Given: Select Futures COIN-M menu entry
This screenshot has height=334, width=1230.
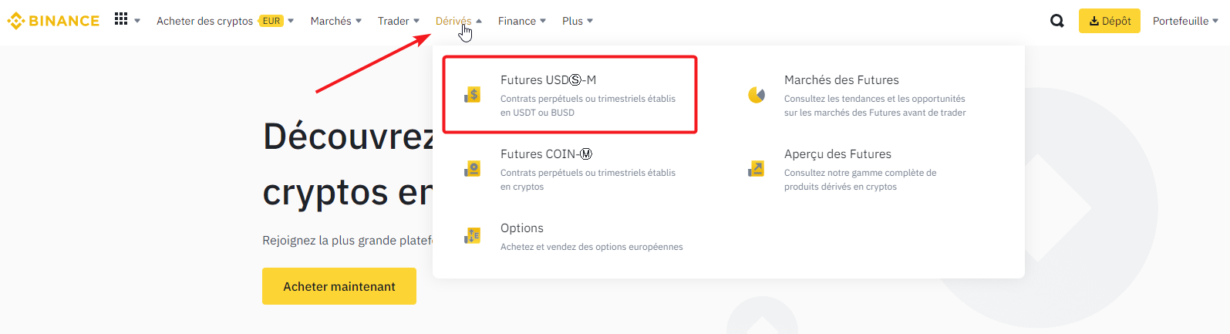Looking at the screenshot, I should [x=546, y=154].
